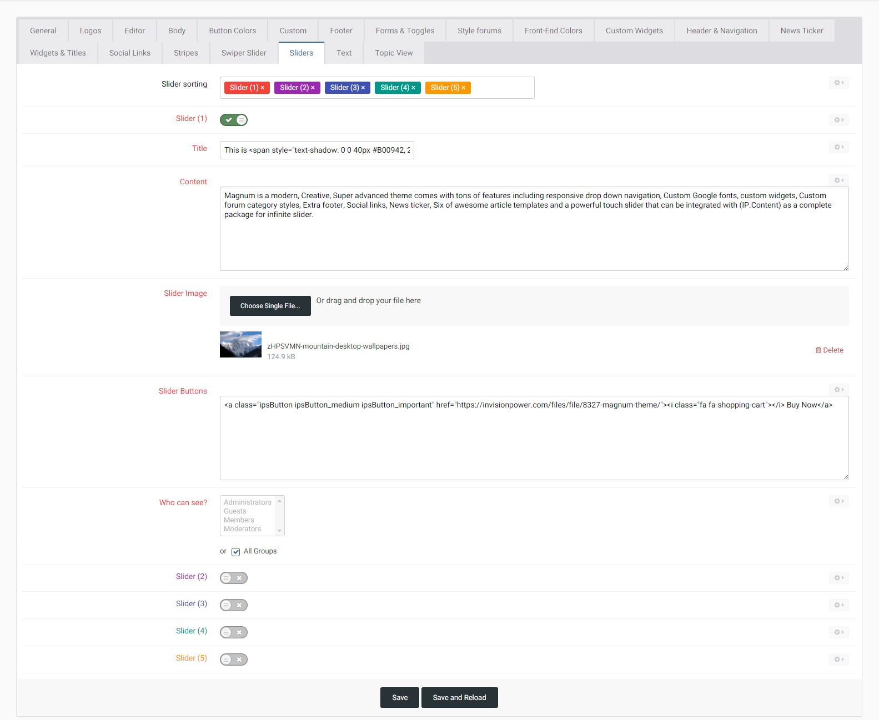Switch to the Swiper Slider tab
Screen dimensions: 879x720
coord(244,53)
